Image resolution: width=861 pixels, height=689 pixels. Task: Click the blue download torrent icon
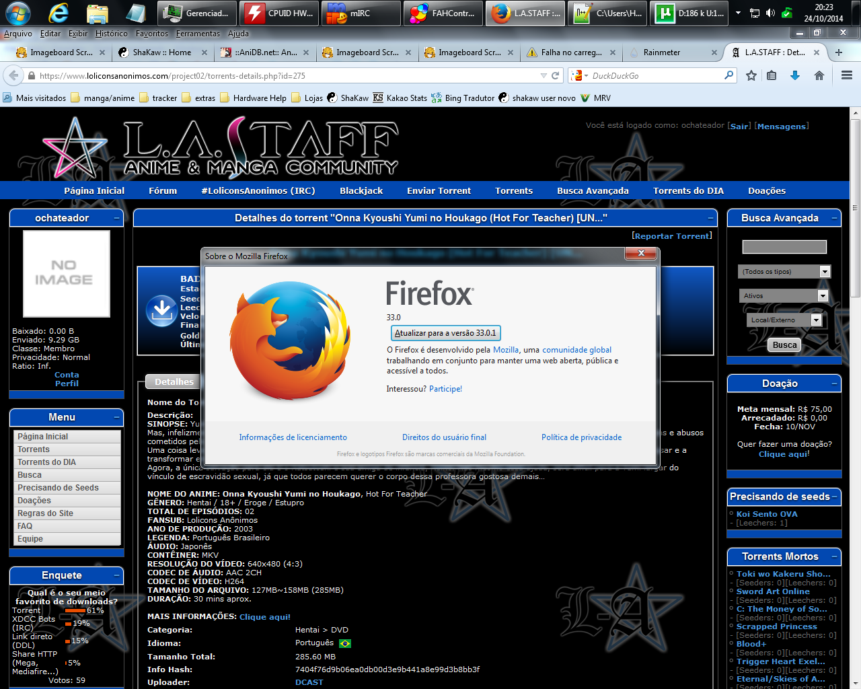(x=161, y=310)
